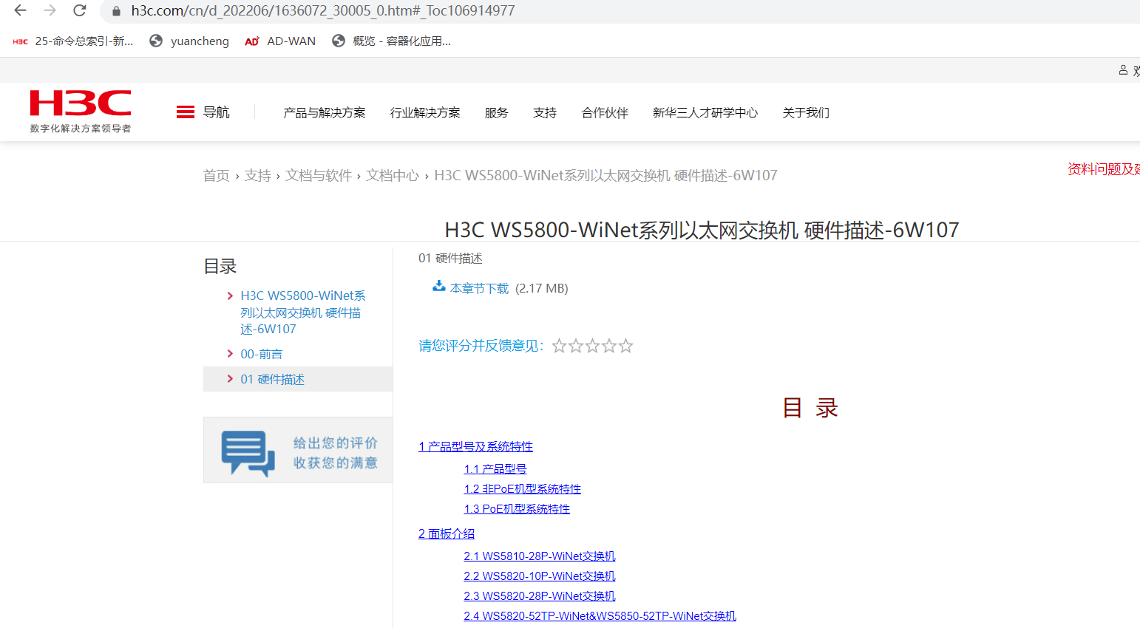The height and width of the screenshot is (628, 1140).
Task: Open 产品与解决方案 menu
Action: click(325, 113)
